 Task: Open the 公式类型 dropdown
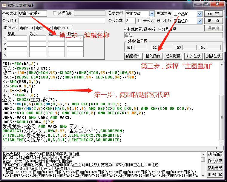point(151,14)
